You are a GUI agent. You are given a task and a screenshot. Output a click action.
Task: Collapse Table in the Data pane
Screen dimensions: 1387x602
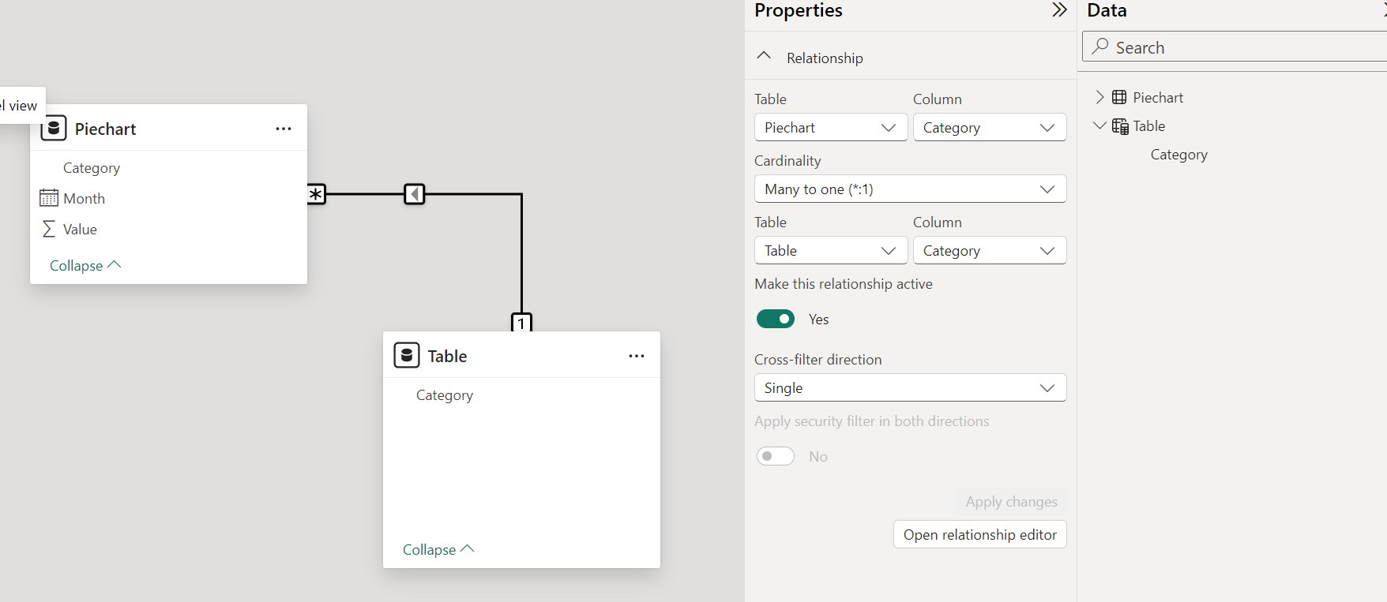point(1099,125)
